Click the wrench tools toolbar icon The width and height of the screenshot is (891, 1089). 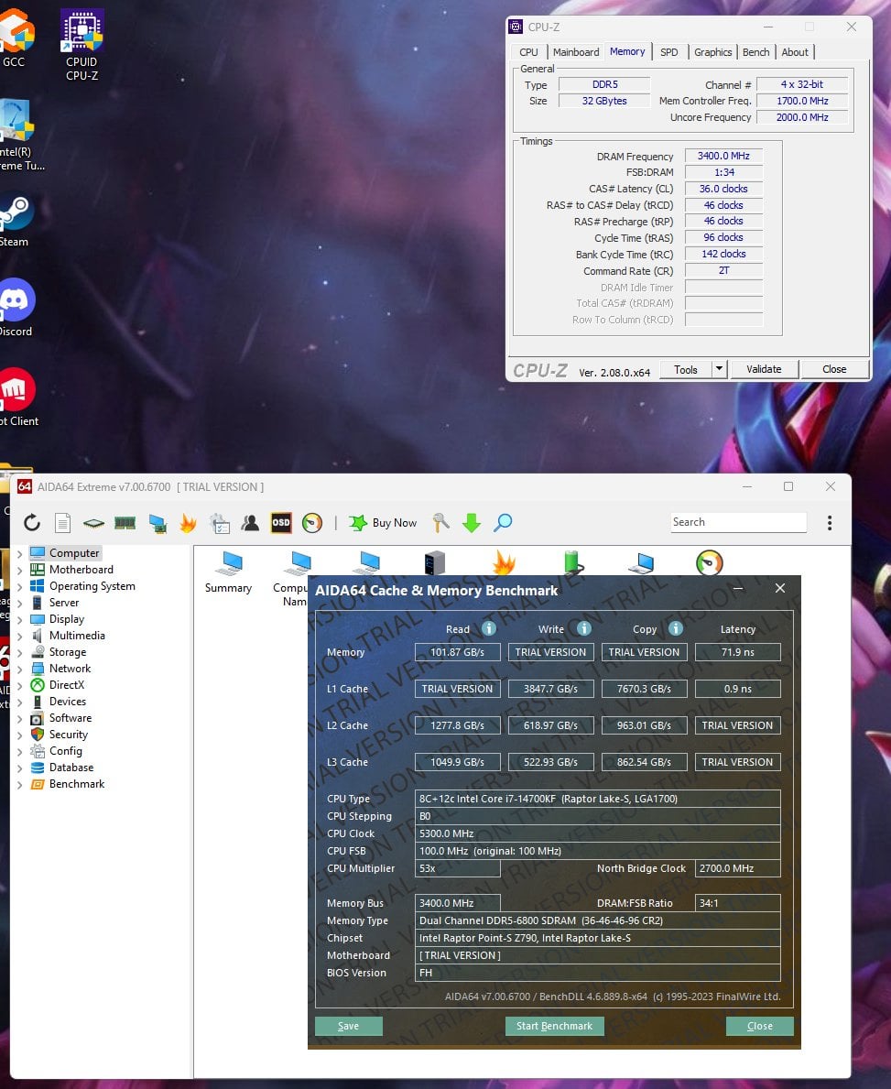440,523
